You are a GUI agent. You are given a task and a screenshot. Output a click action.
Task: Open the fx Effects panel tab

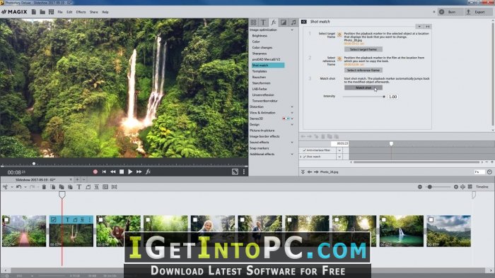click(x=274, y=23)
